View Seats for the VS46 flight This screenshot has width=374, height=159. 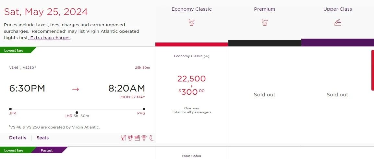tap(42, 138)
